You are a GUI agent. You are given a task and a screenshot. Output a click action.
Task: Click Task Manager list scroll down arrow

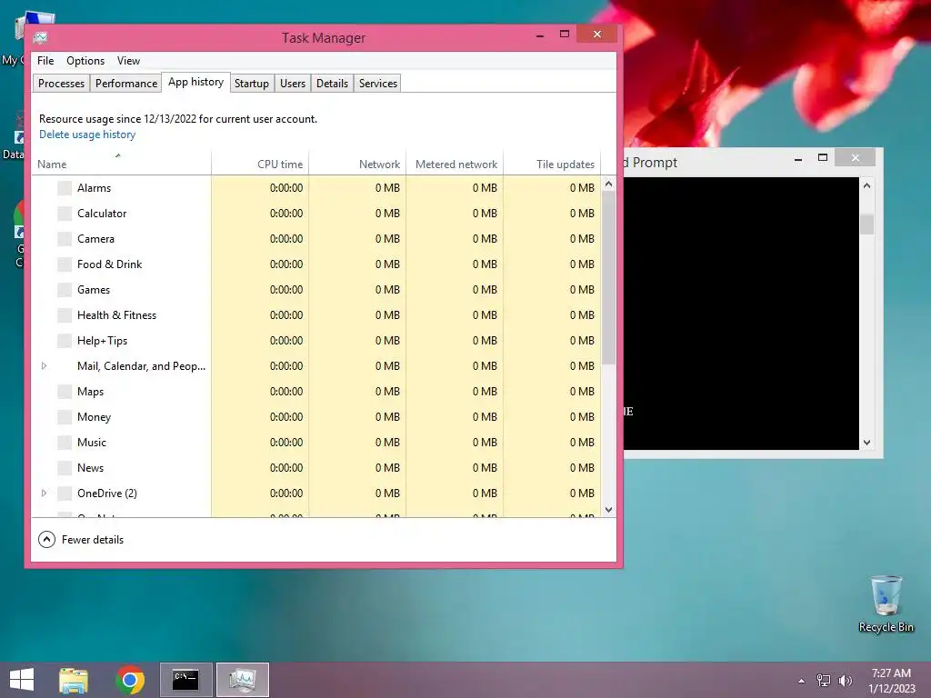click(608, 509)
